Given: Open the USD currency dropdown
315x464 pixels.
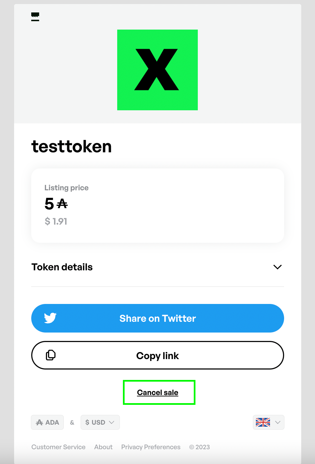Looking at the screenshot, I should point(100,422).
